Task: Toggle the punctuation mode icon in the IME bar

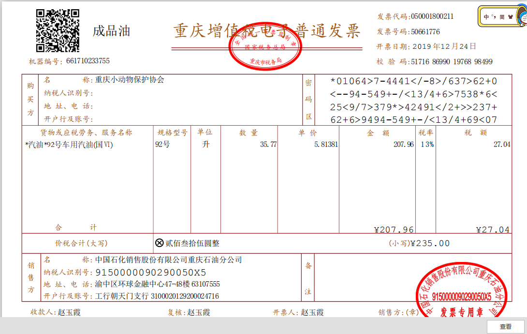Action: click(x=493, y=16)
